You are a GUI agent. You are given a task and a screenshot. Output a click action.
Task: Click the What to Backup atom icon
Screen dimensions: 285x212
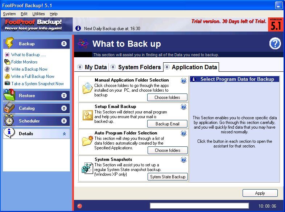tap(7, 55)
